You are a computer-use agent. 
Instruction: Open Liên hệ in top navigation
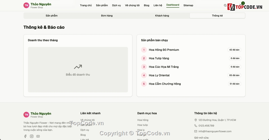[x=158, y=5]
